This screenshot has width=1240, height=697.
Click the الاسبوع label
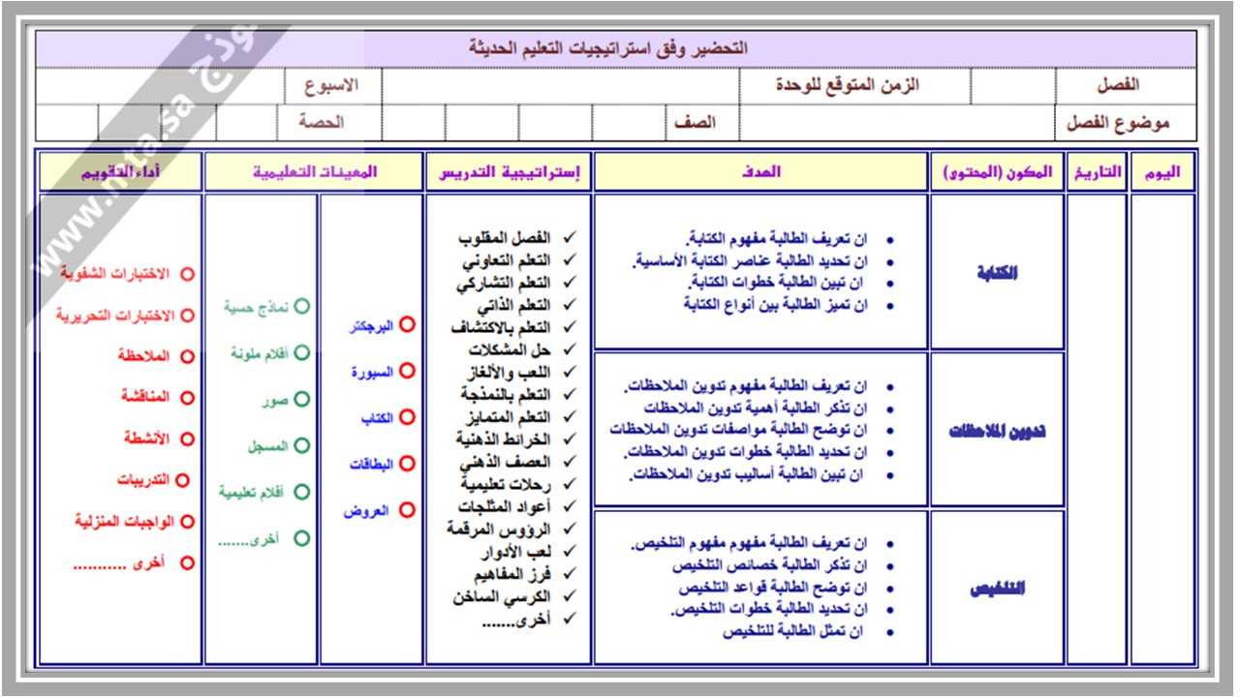[x=331, y=85]
